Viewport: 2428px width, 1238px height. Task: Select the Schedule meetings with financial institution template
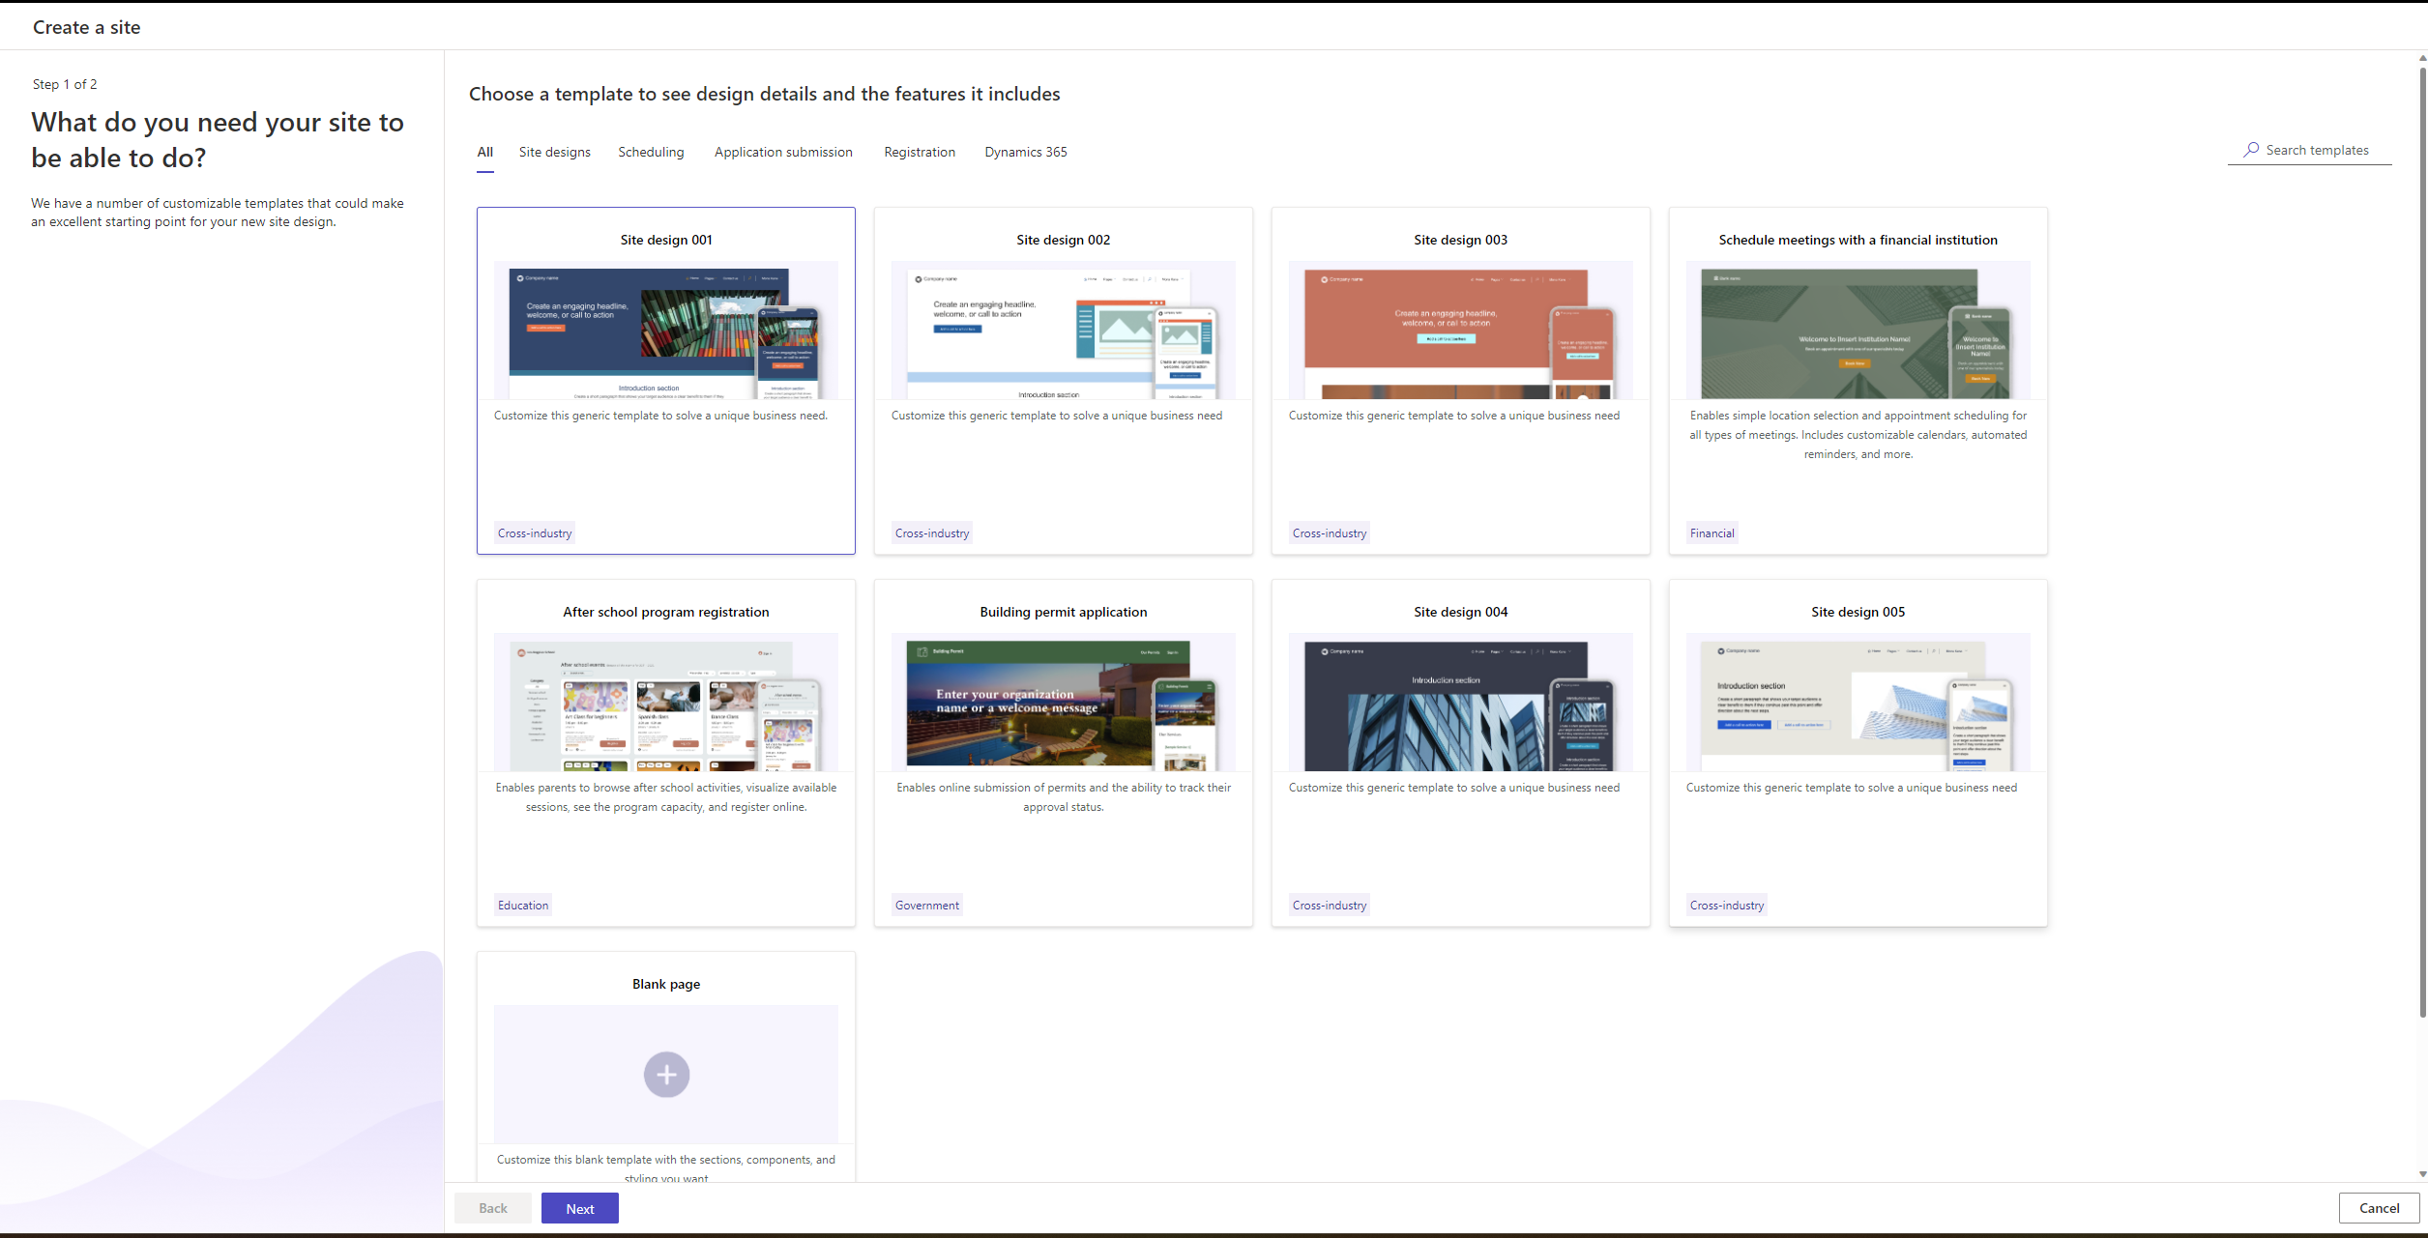(1858, 379)
